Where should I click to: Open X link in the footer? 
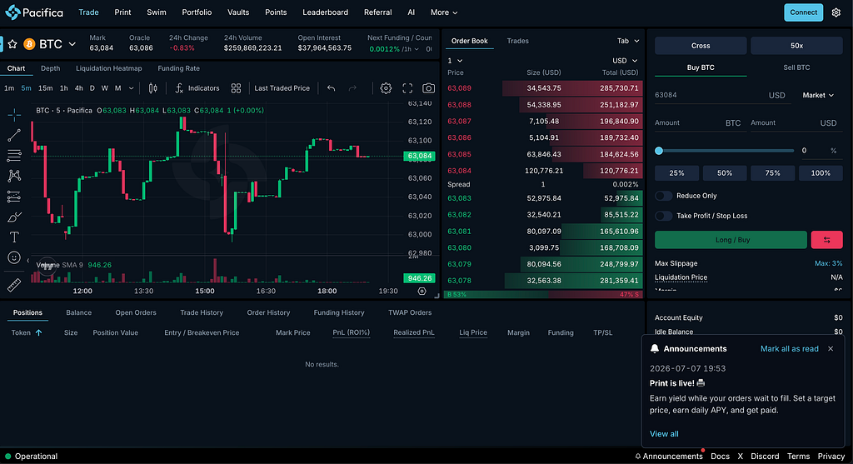click(x=741, y=457)
